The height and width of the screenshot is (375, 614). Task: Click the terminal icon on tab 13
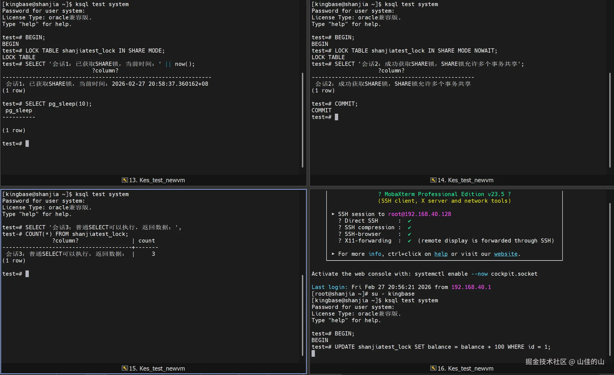[125, 180]
